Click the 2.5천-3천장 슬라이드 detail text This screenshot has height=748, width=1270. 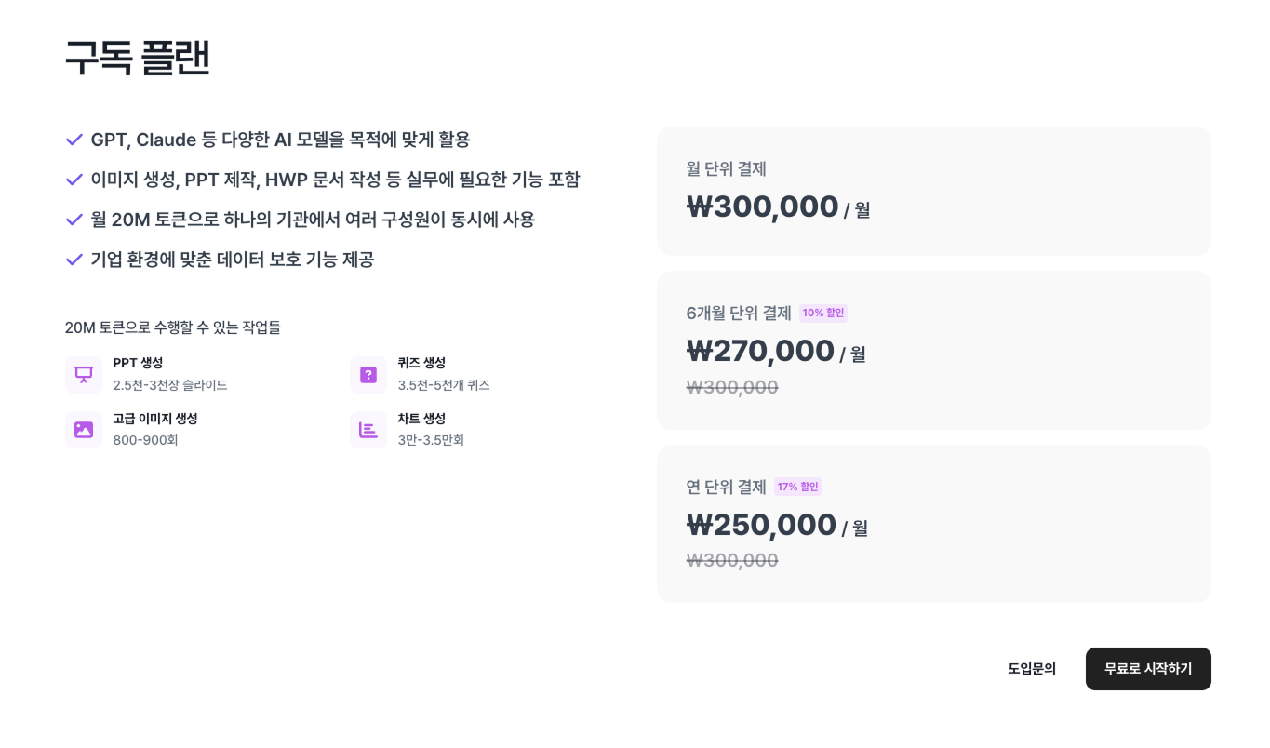170,385
